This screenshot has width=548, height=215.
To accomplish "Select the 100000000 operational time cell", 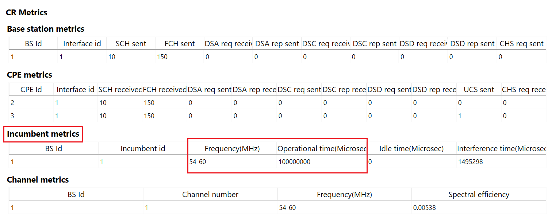I will (294, 162).
